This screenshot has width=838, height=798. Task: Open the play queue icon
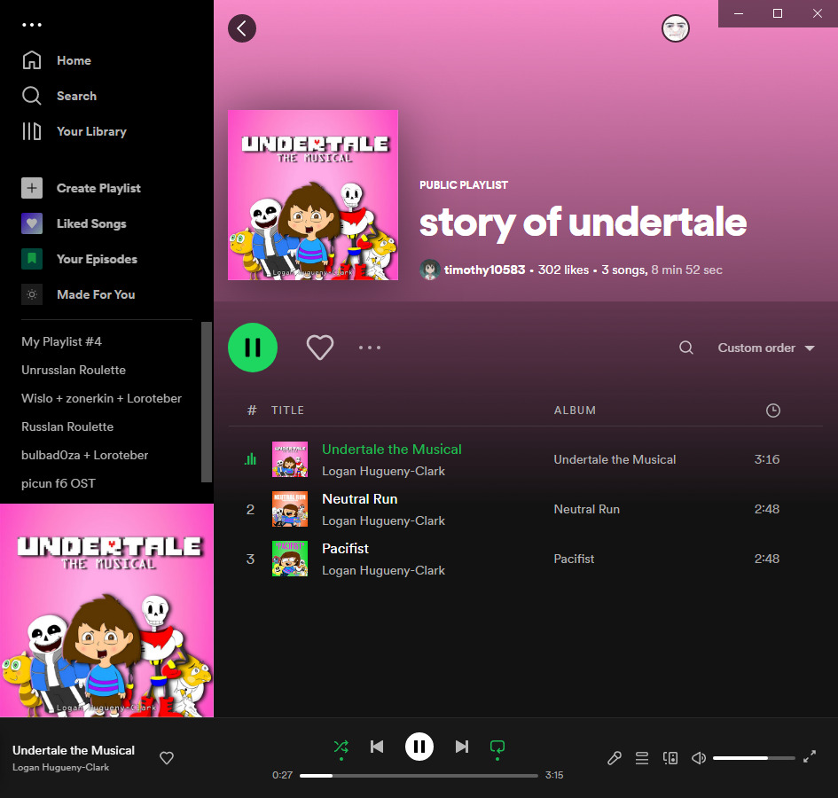[x=642, y=758]
